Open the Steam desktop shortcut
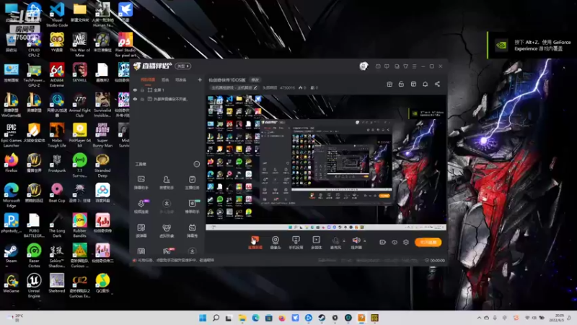Screen dimensions: 577x325 click(x=11, y=253)
